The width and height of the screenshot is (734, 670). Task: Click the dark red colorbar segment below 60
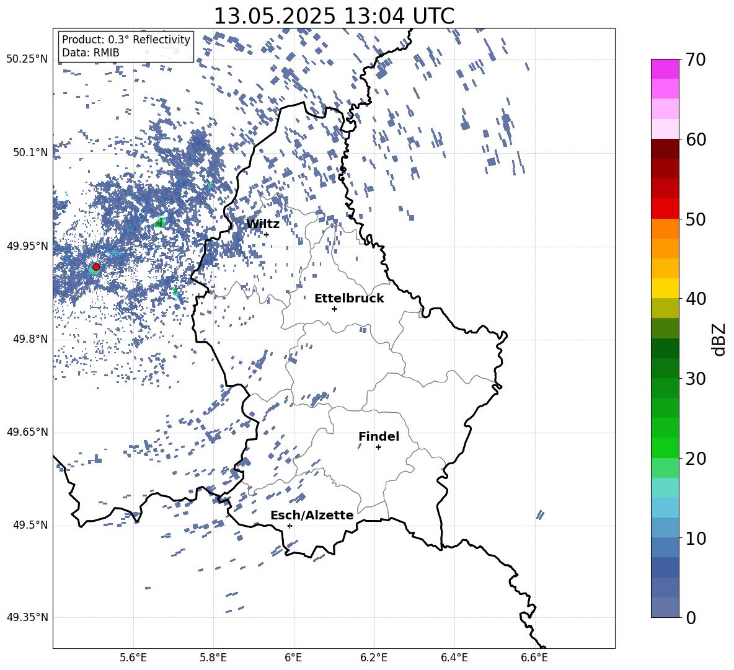pos(665,149)
